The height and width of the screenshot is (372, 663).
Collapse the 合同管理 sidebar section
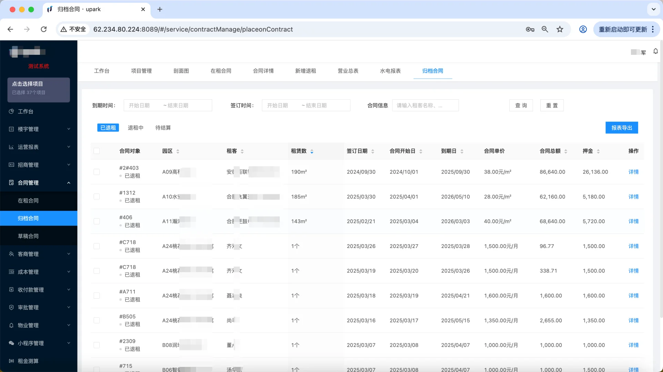pos(69,183)
